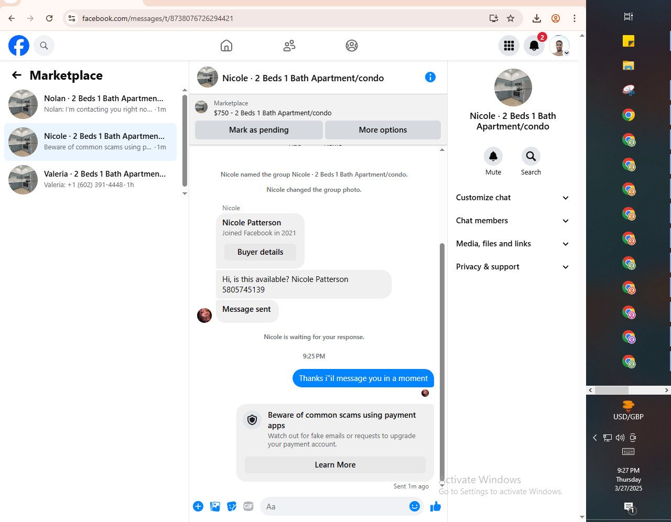Send a thumbs up like

point(436,506)
